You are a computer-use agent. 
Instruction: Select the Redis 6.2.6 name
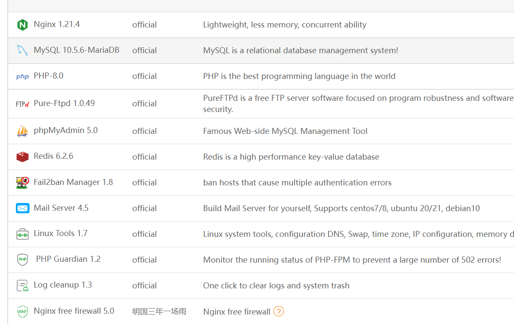[x=53, y=156]
